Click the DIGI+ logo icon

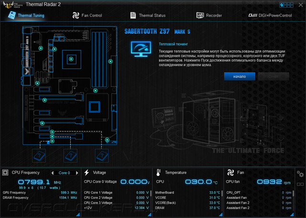[x=252, y=15]
